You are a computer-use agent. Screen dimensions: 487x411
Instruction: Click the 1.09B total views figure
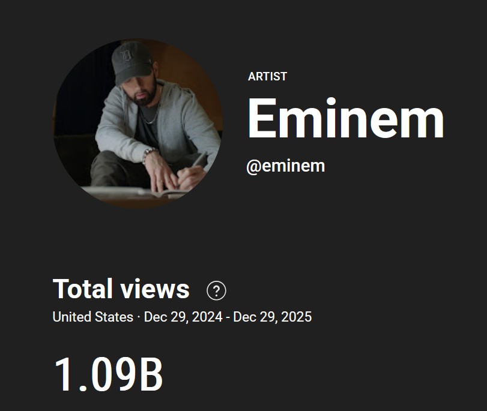point(109,375)
